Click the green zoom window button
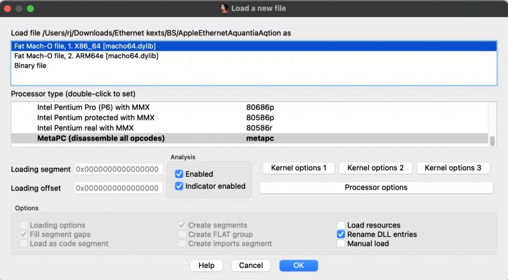508x280 pixels. pyautogui.click(x=30, y=9)
